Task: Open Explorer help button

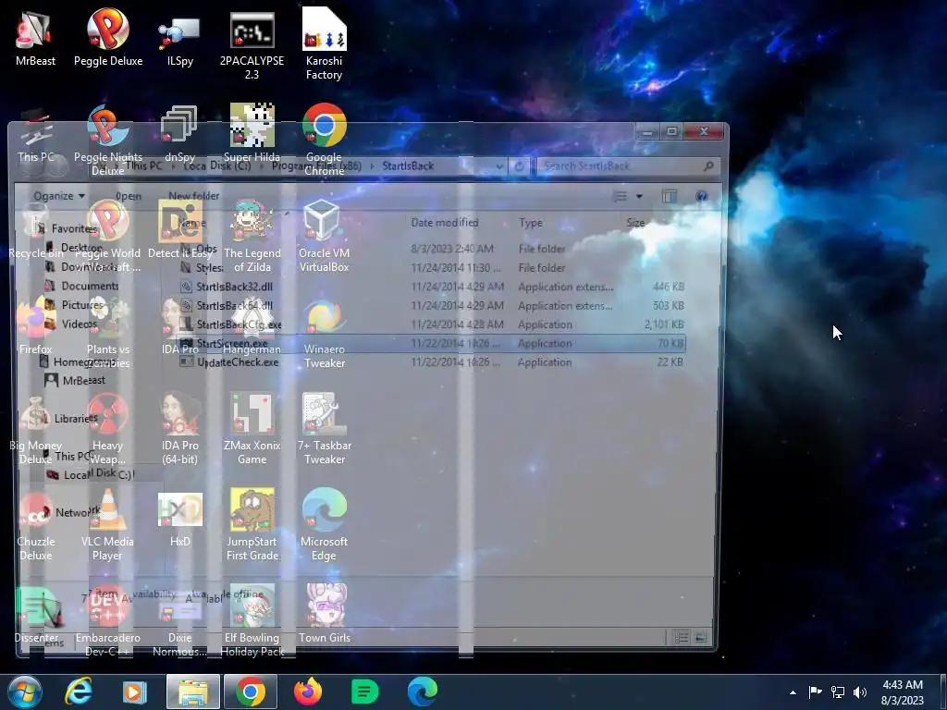Action: (701, 196)
